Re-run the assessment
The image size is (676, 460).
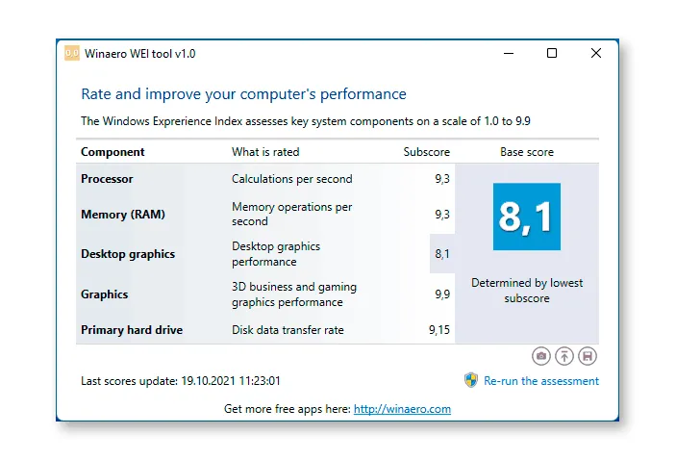click(541, 381)
